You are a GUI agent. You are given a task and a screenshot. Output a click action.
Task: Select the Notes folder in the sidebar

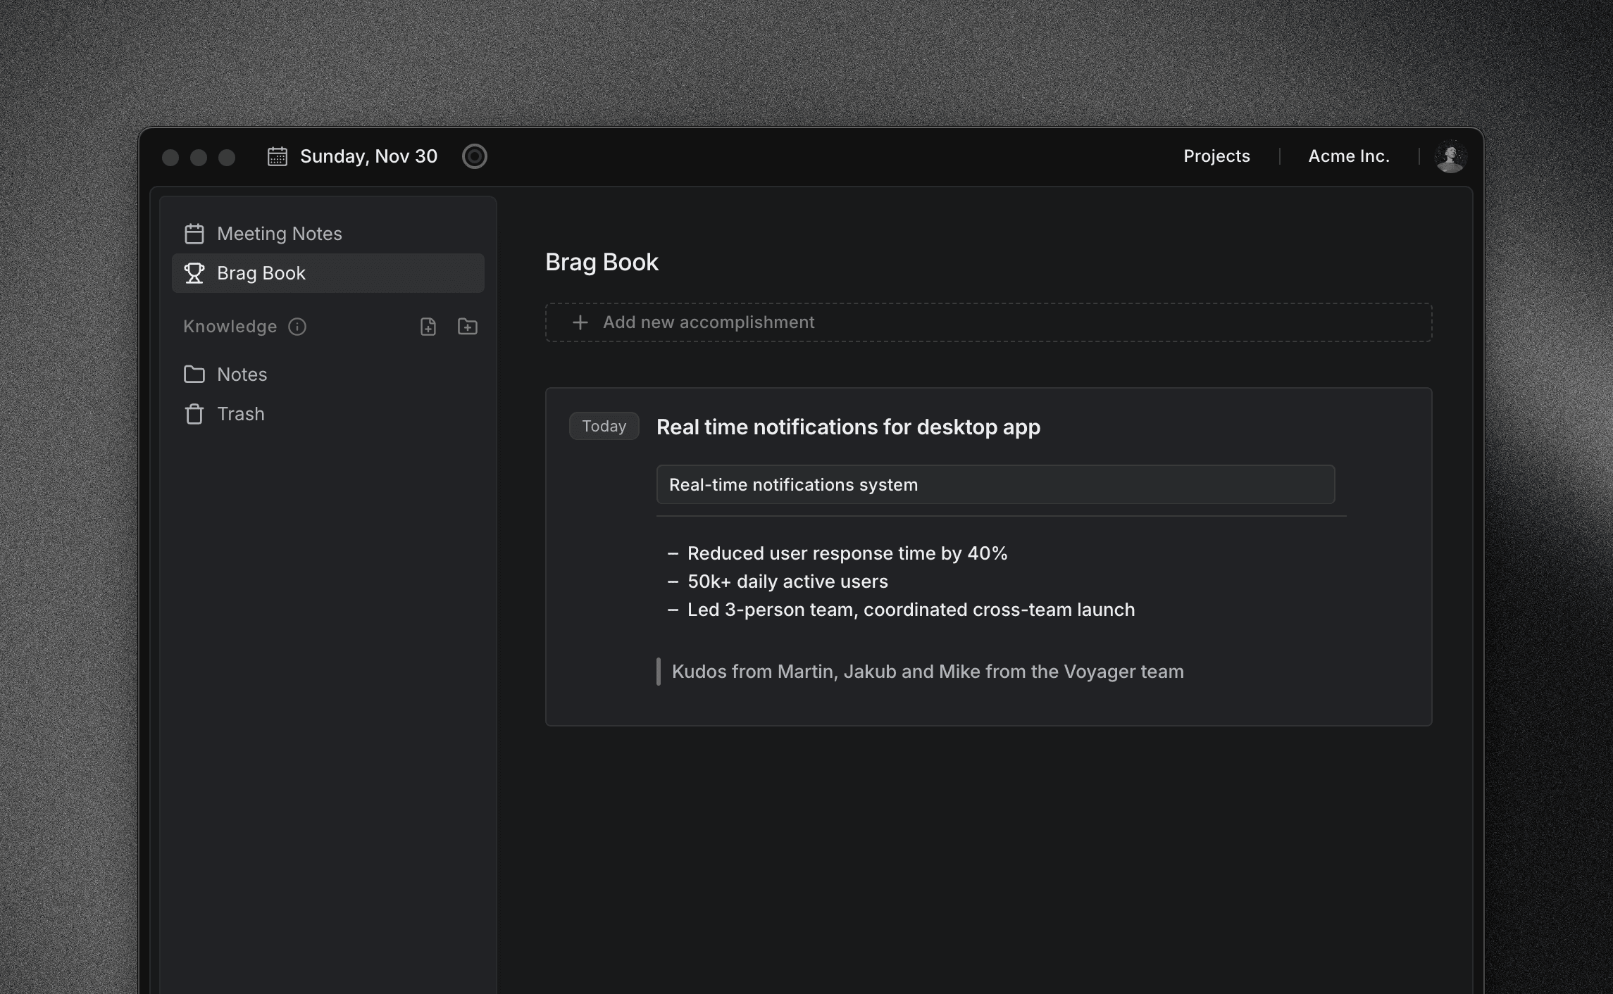[242, 375]
